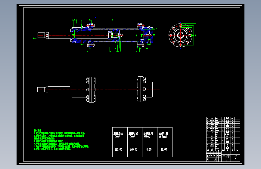The height and width of the screenshot is (169, 261).
Task: Click the 440.00 stroke value cell
Action: pyautogui.click(x=135, y=149)
